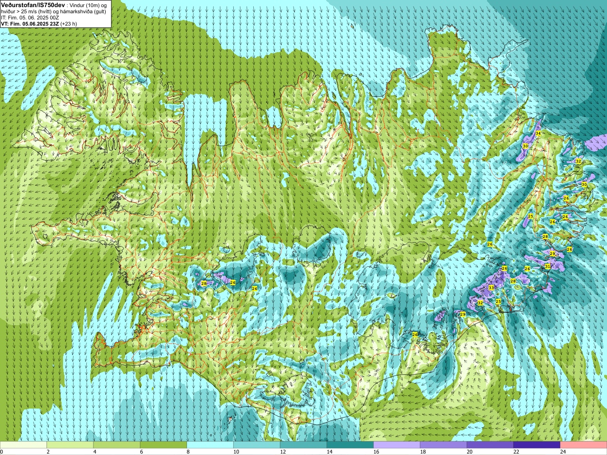
Task: Click the 'VT: Fim. 05.06.2025 23Z' valid time
Action: 30,24
